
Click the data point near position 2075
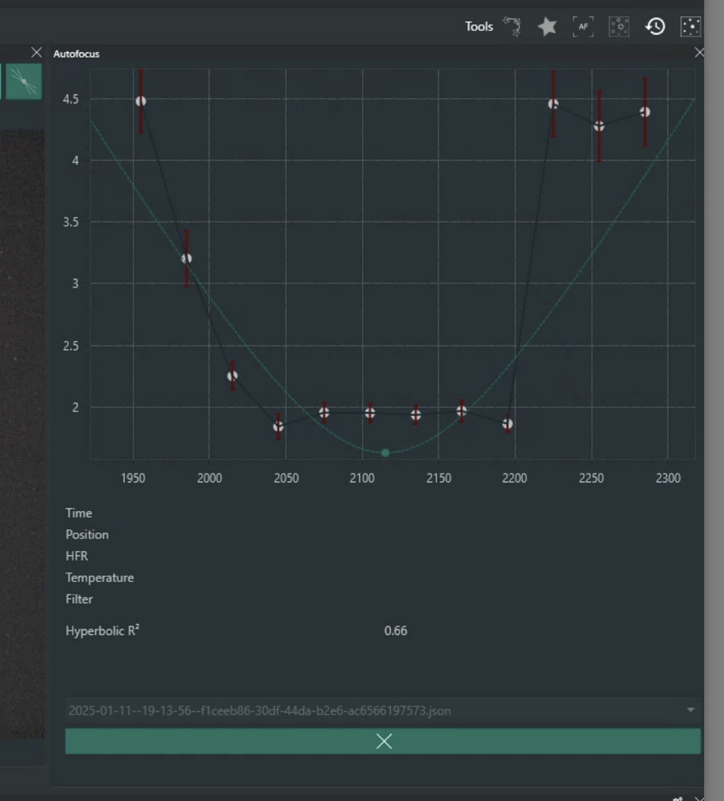click(324, 413)
